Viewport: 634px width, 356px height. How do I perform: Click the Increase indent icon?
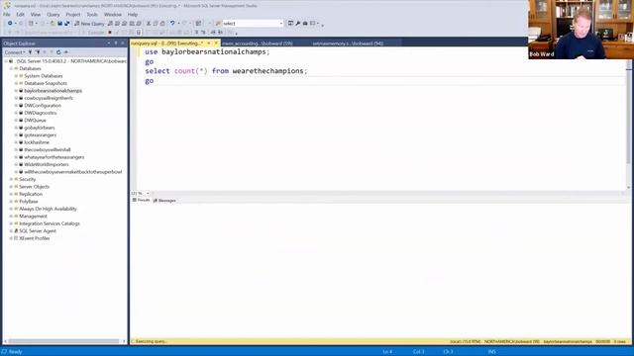220,33
